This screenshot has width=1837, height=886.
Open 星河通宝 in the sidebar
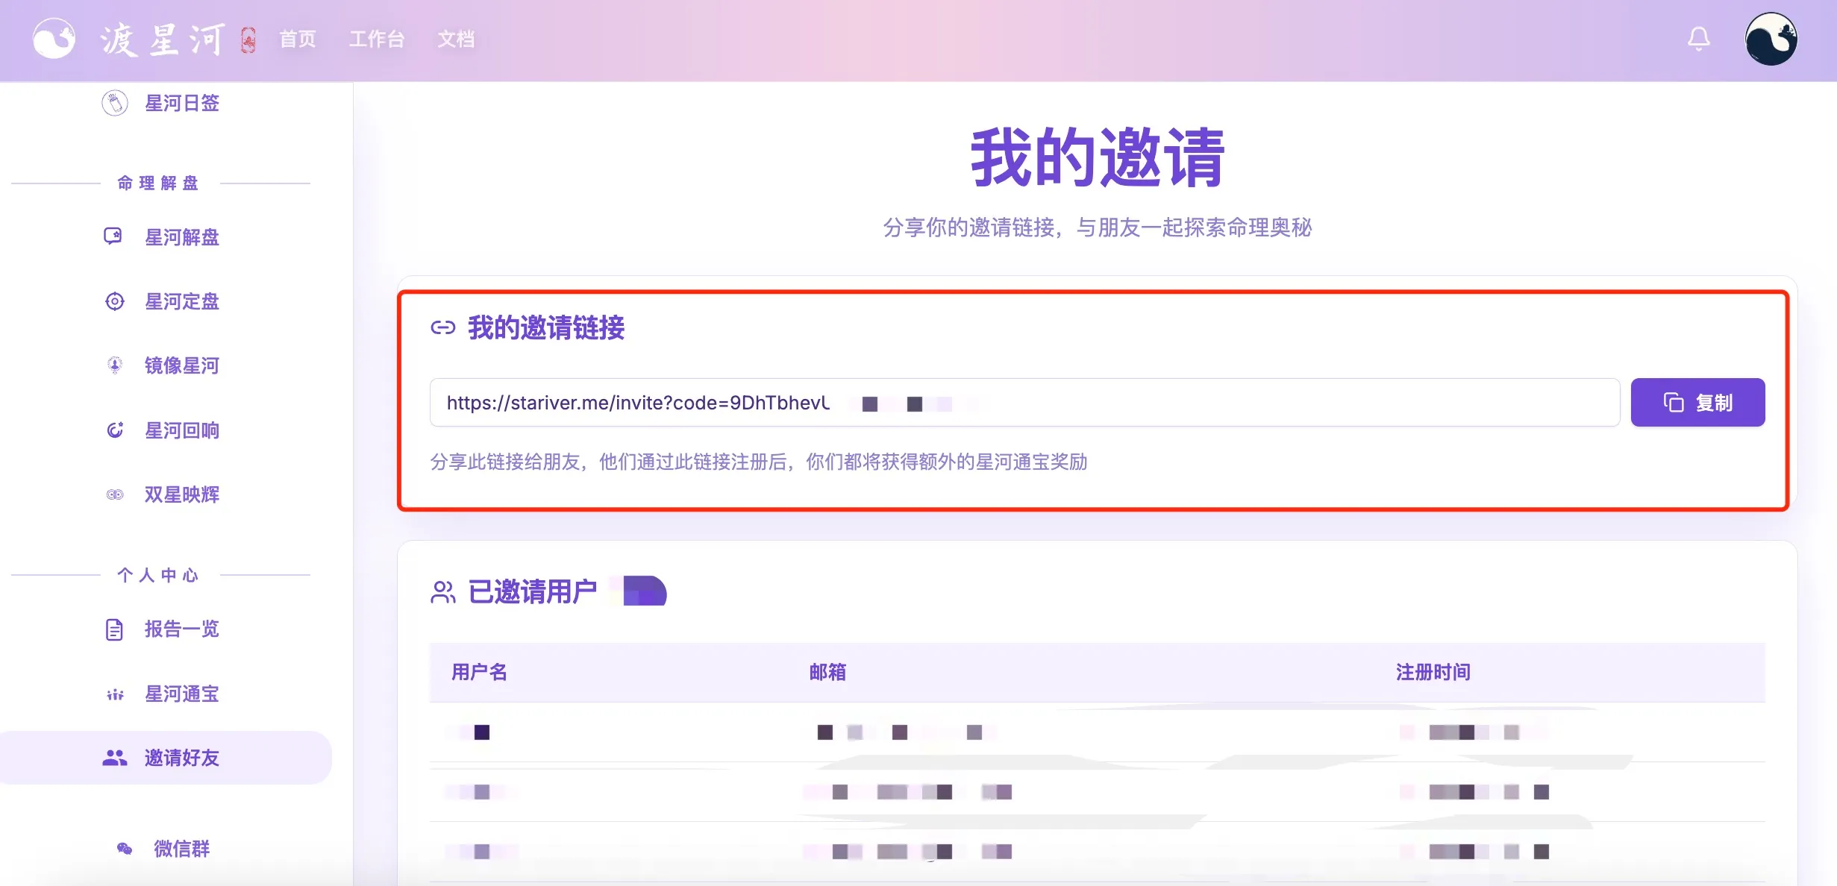181,694
